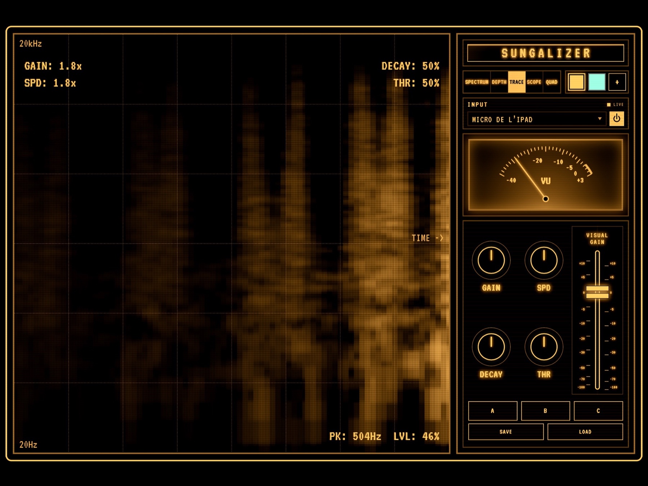Select the TRACE view tab
The width and height of the screenshot is (648, 486).
[x=517, y=82]
